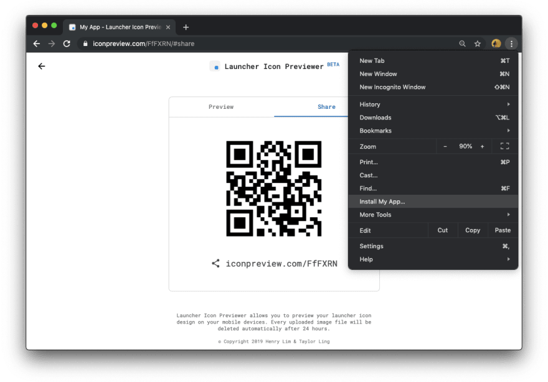This screenshot has width=548, height=382.
Task: Switch to the Preview tab
Action: point(221,107)
